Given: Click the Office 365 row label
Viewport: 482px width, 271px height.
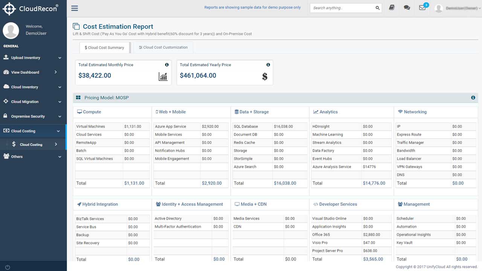Looking at the screenshot, I should tap(321, 234).
